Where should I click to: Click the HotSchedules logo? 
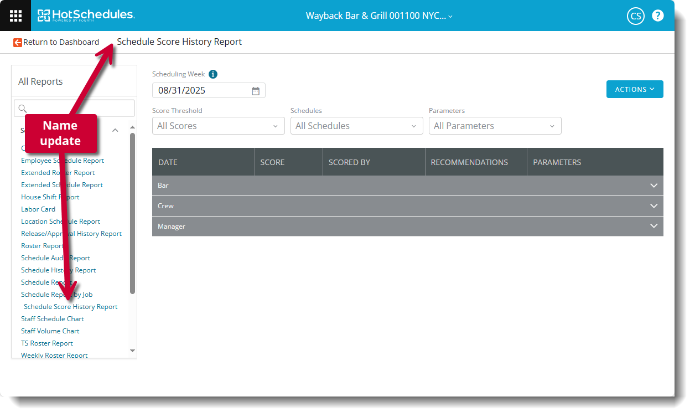(86, 16)
